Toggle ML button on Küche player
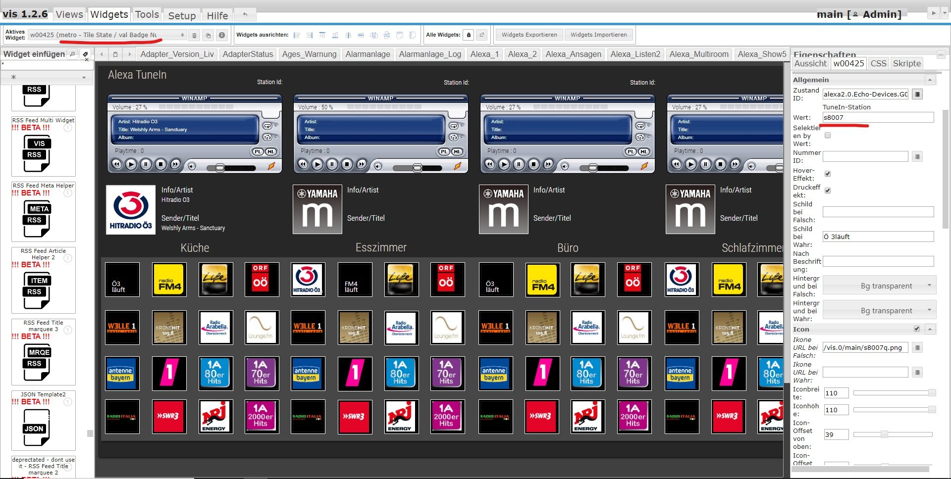 coord(271,151)
